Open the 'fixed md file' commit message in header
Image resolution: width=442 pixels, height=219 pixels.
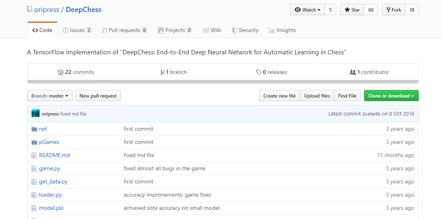point(73,114)
